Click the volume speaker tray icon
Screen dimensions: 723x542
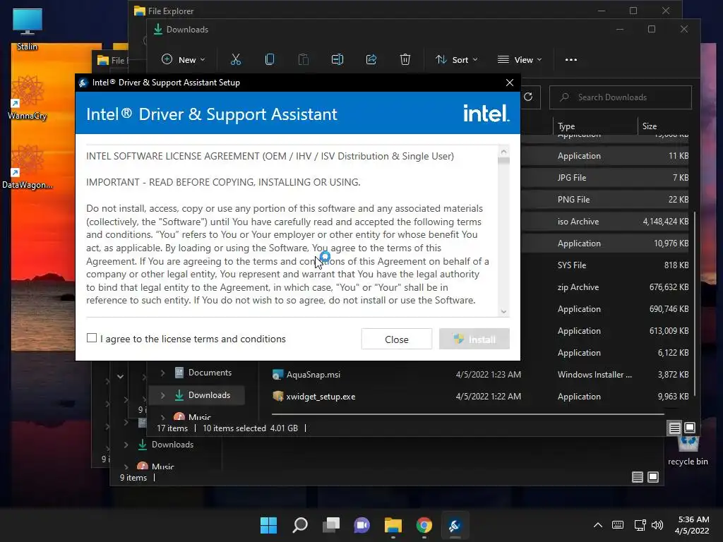click(x=657, y=525)
